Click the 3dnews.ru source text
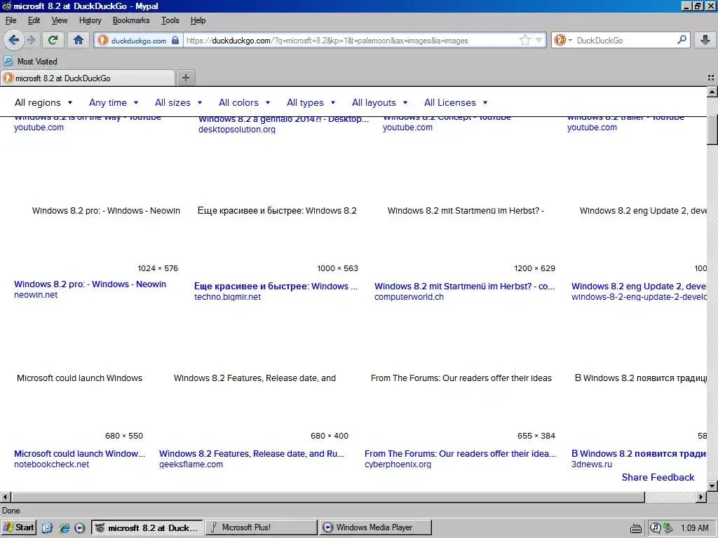The width and height of the screenshot is (718, 538). [591, 464]
